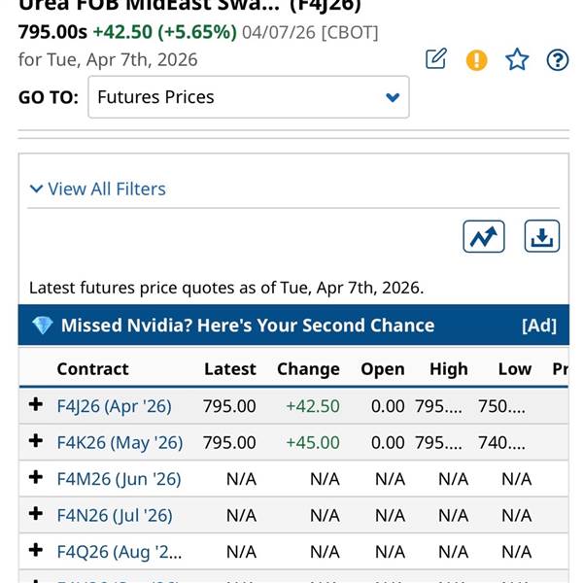This screenshot has height=583, width=583.
Task: Expand View All Filters
Action: click(97, 189)
